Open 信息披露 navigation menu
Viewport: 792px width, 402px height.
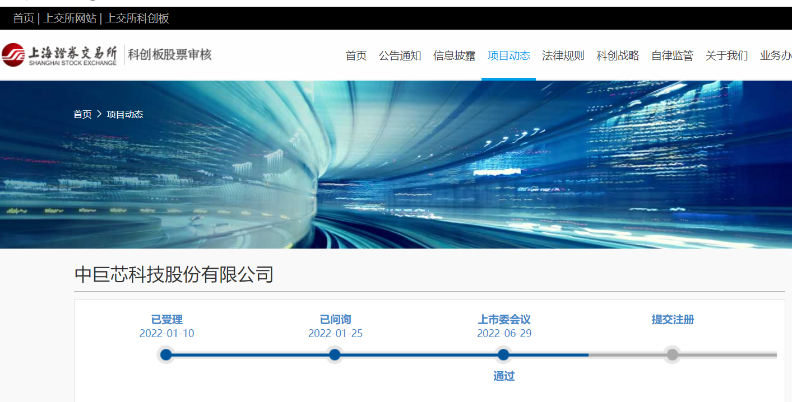454,55
